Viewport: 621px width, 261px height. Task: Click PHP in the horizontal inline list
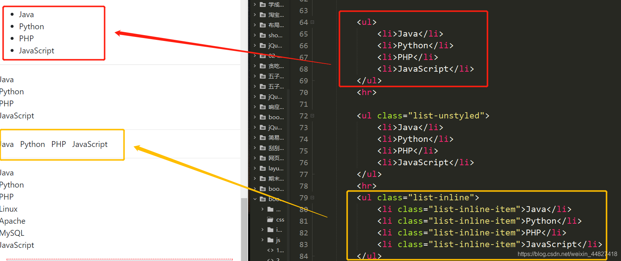coord(59,144)
